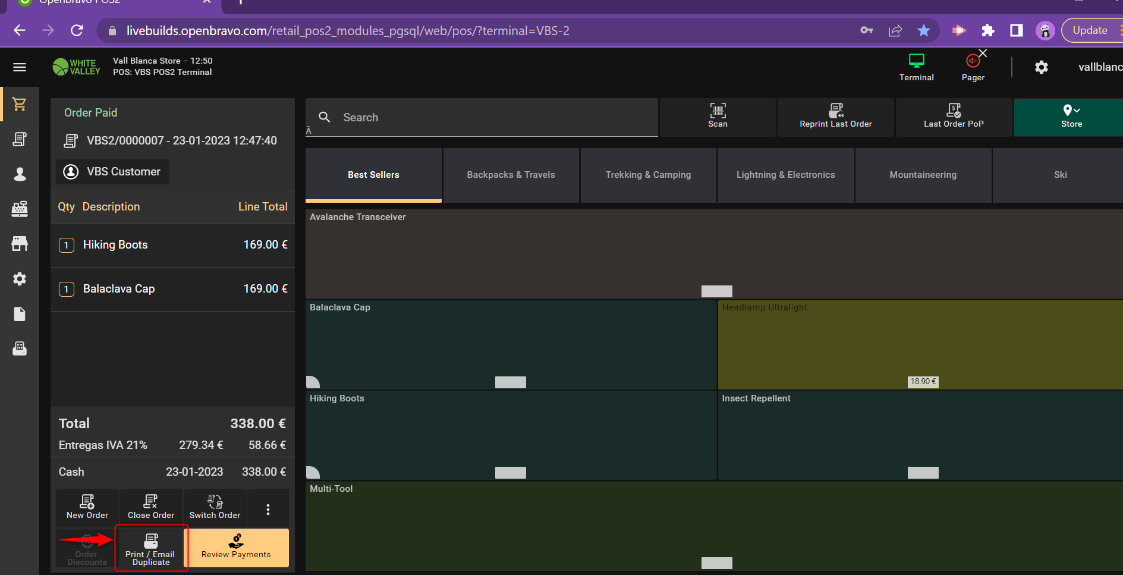Open the customer sidebar icon

pos(20,174)
